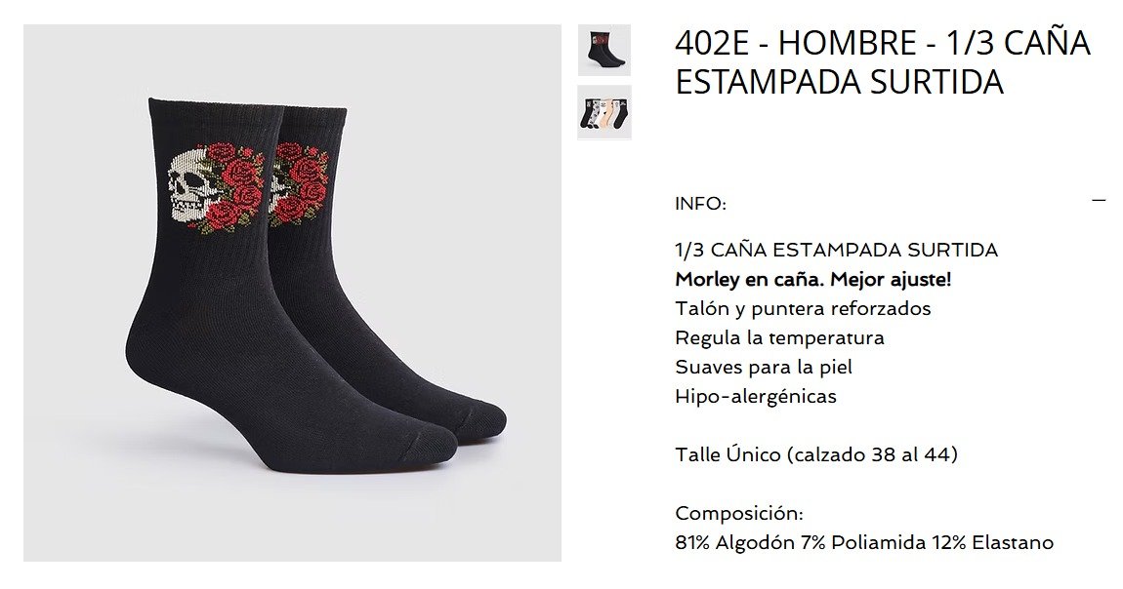The image size is (1123, 589).
Task: Select the black skull socks thumbnail
Action: coord(604,50)
